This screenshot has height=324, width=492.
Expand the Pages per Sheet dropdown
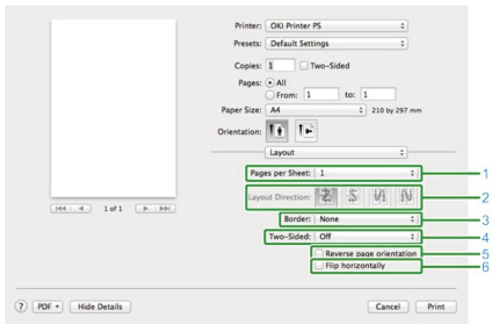click(366, 173)
